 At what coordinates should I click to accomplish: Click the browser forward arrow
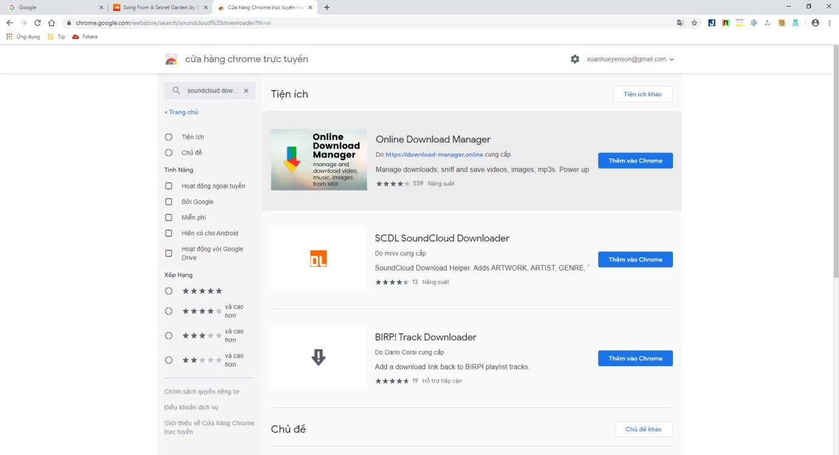[x=23, y=23]
